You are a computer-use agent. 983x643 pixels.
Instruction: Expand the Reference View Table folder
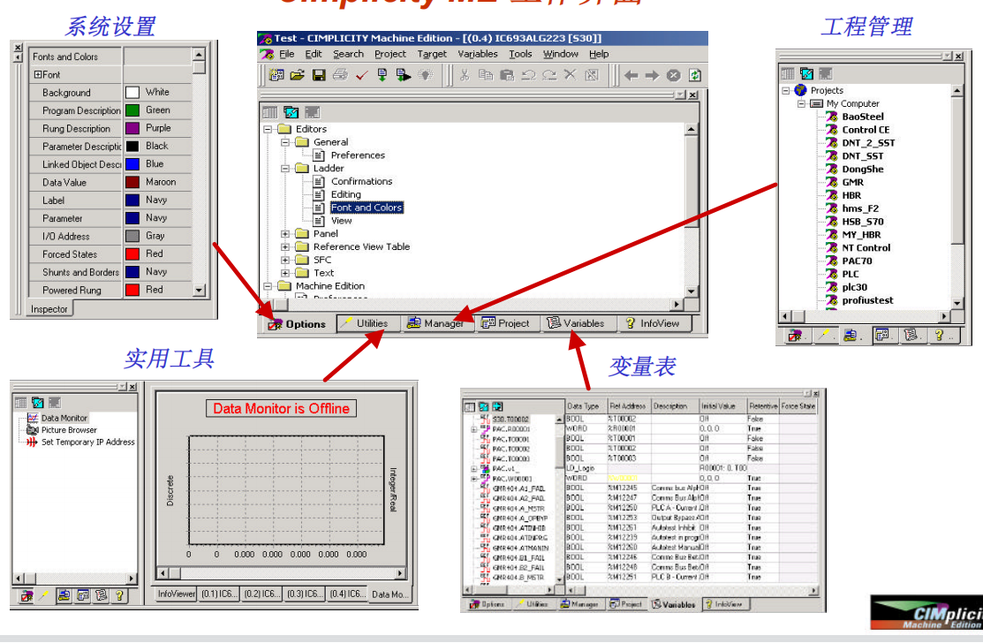(x=285, y=247)
